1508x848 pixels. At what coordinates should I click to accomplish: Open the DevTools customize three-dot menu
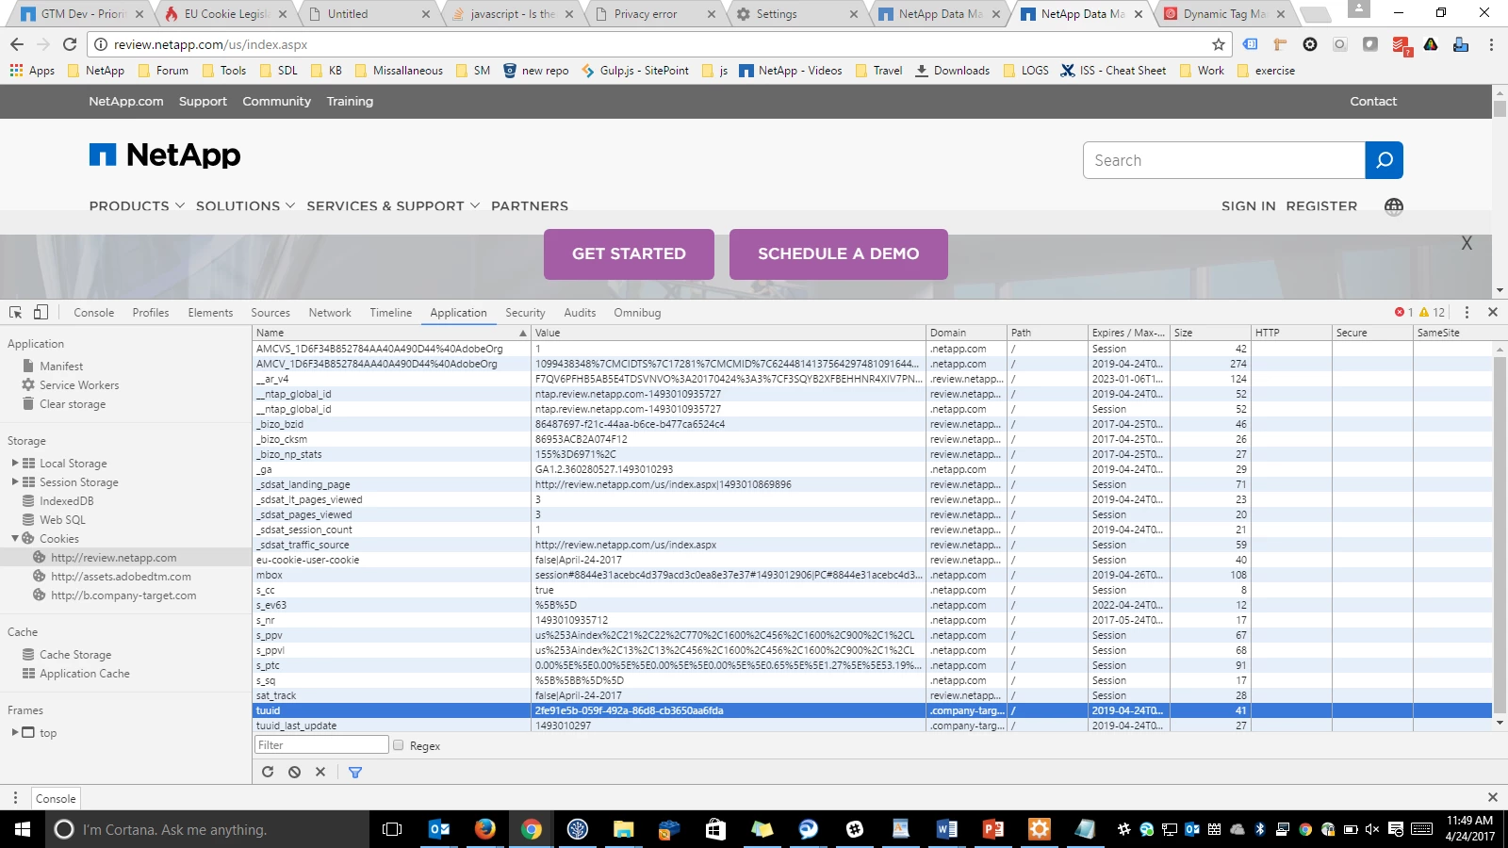coord(1467,312)
